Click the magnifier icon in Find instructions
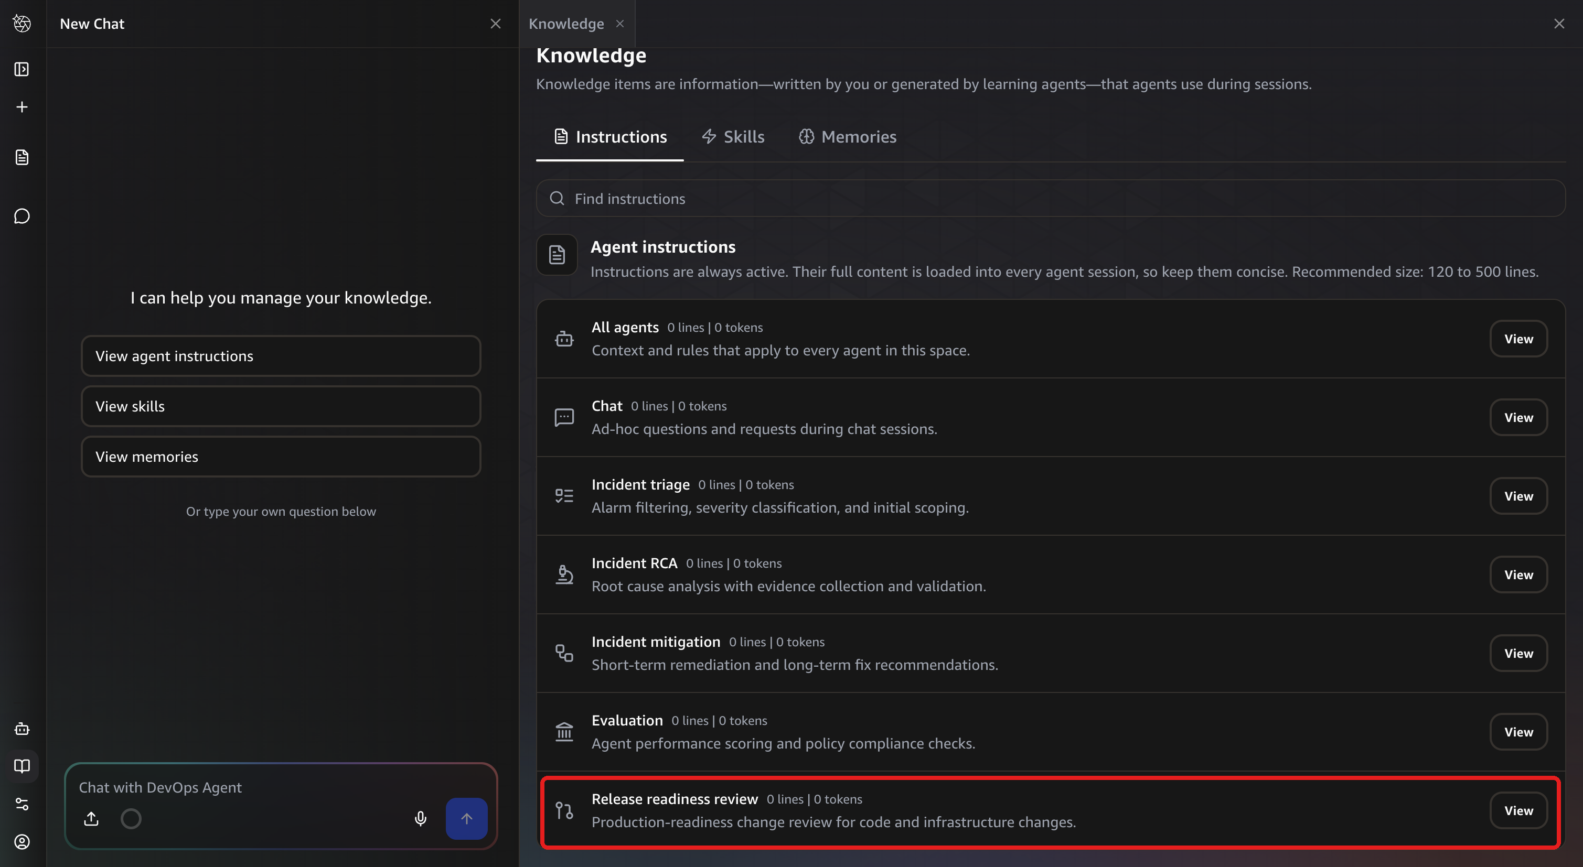Viewport: 1583px width, 867px height. point(557,198)
